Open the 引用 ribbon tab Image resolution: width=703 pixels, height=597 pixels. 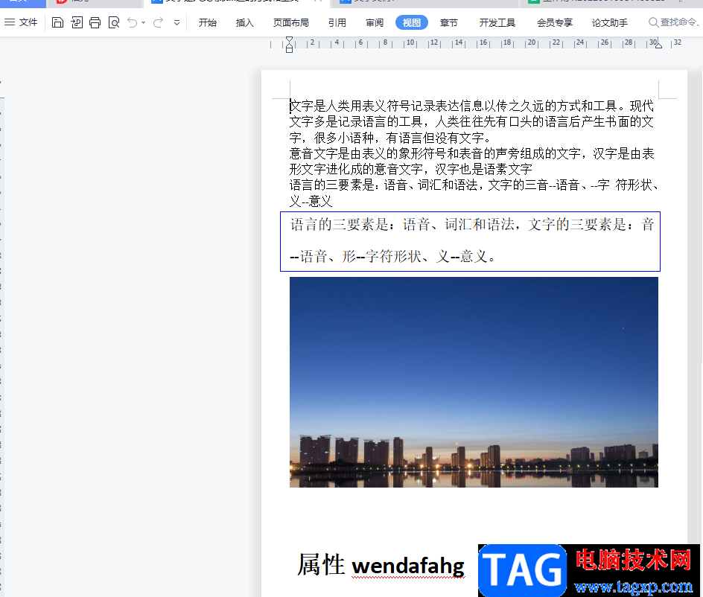pyautogui.click(x=337, y=22)
